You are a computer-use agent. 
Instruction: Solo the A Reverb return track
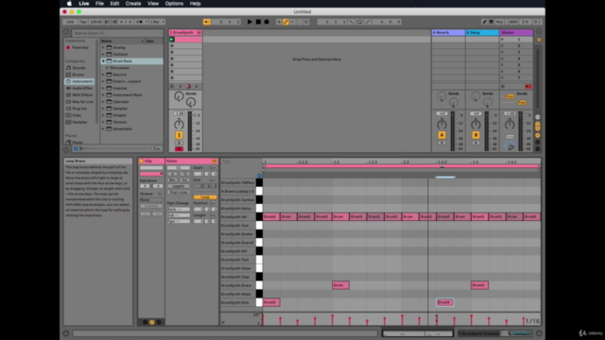[x=441, y=143]
